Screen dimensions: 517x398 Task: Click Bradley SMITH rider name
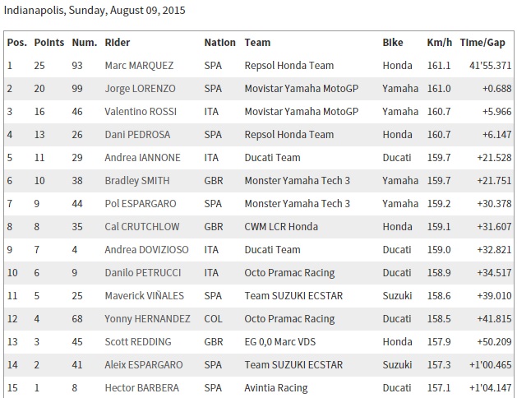pos(137,181)
